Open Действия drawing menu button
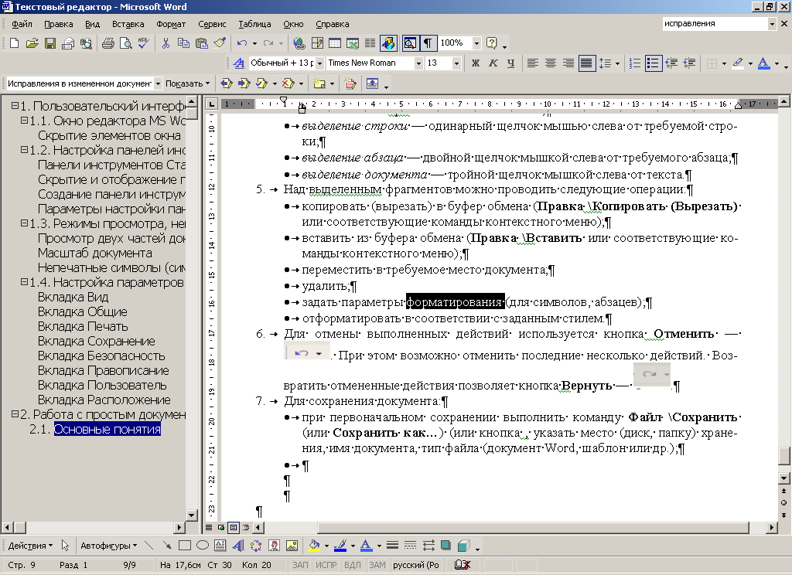The width and height of the screenshot is (792, 575). click(x=30, y=546)
